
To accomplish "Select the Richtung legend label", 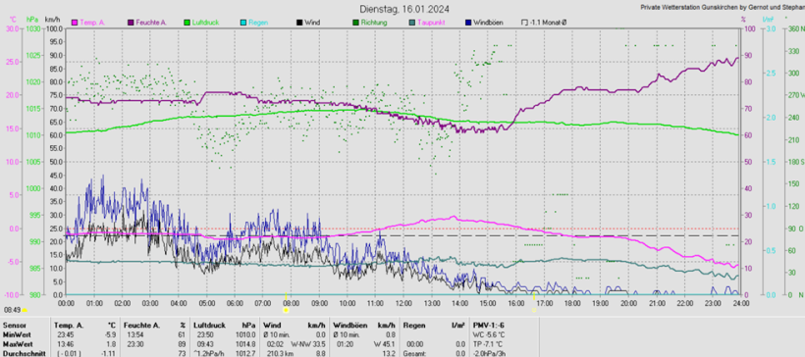I will pos(374,23).
